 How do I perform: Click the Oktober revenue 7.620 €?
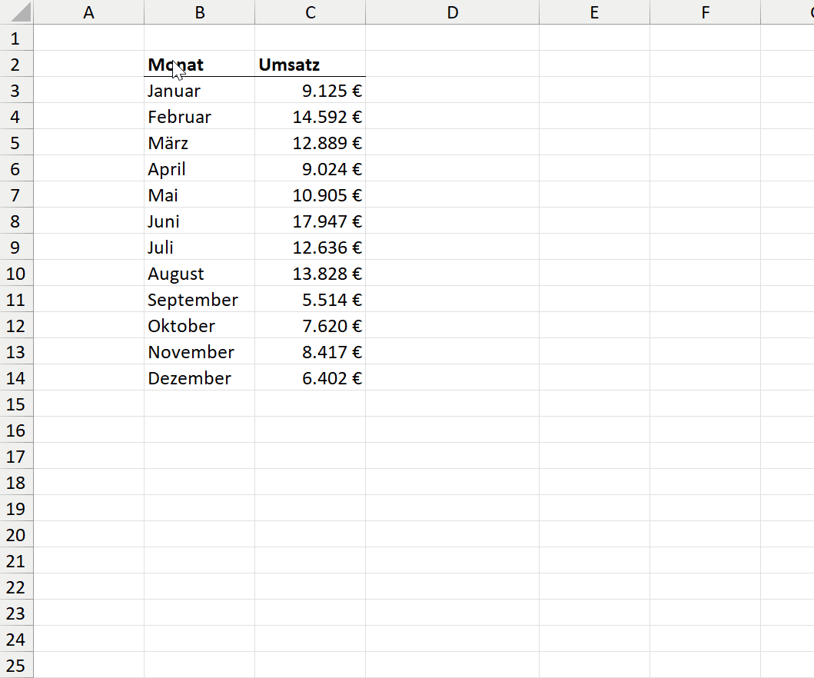pyautogui.click(x=310, y=326)
